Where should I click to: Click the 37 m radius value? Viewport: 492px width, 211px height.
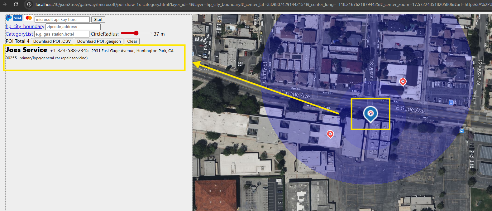pyautogui.click(x=159, y=34)
